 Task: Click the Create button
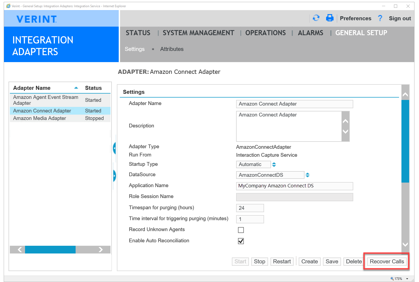pyautogui.click(x=310, y=261)
